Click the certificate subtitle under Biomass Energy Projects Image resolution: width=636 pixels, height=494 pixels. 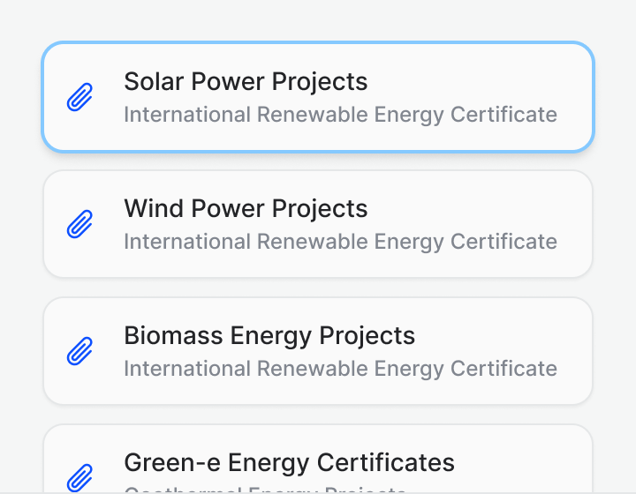click(x=340, y=369)
